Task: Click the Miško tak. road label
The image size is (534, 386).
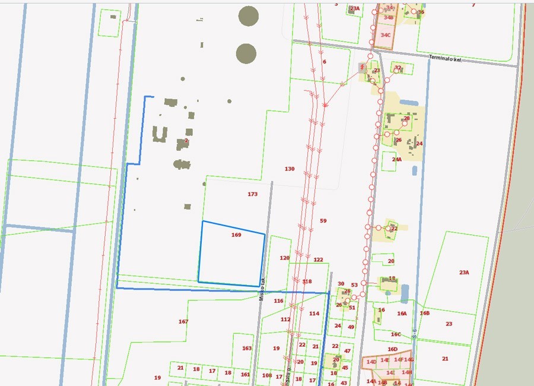Action: click(x=261, y=290)
